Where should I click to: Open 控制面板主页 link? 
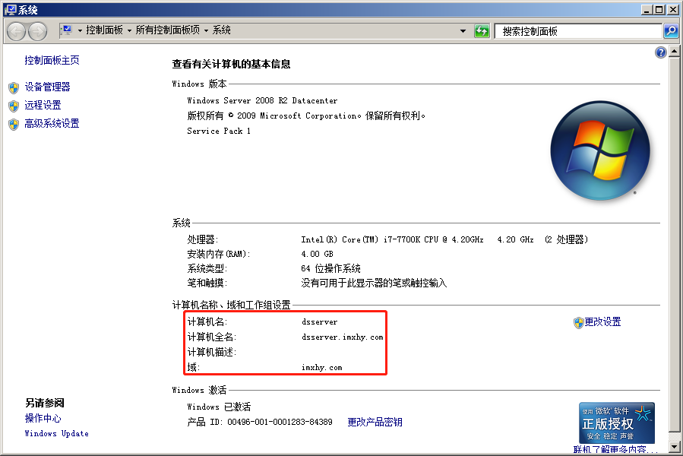coord(52,60)
